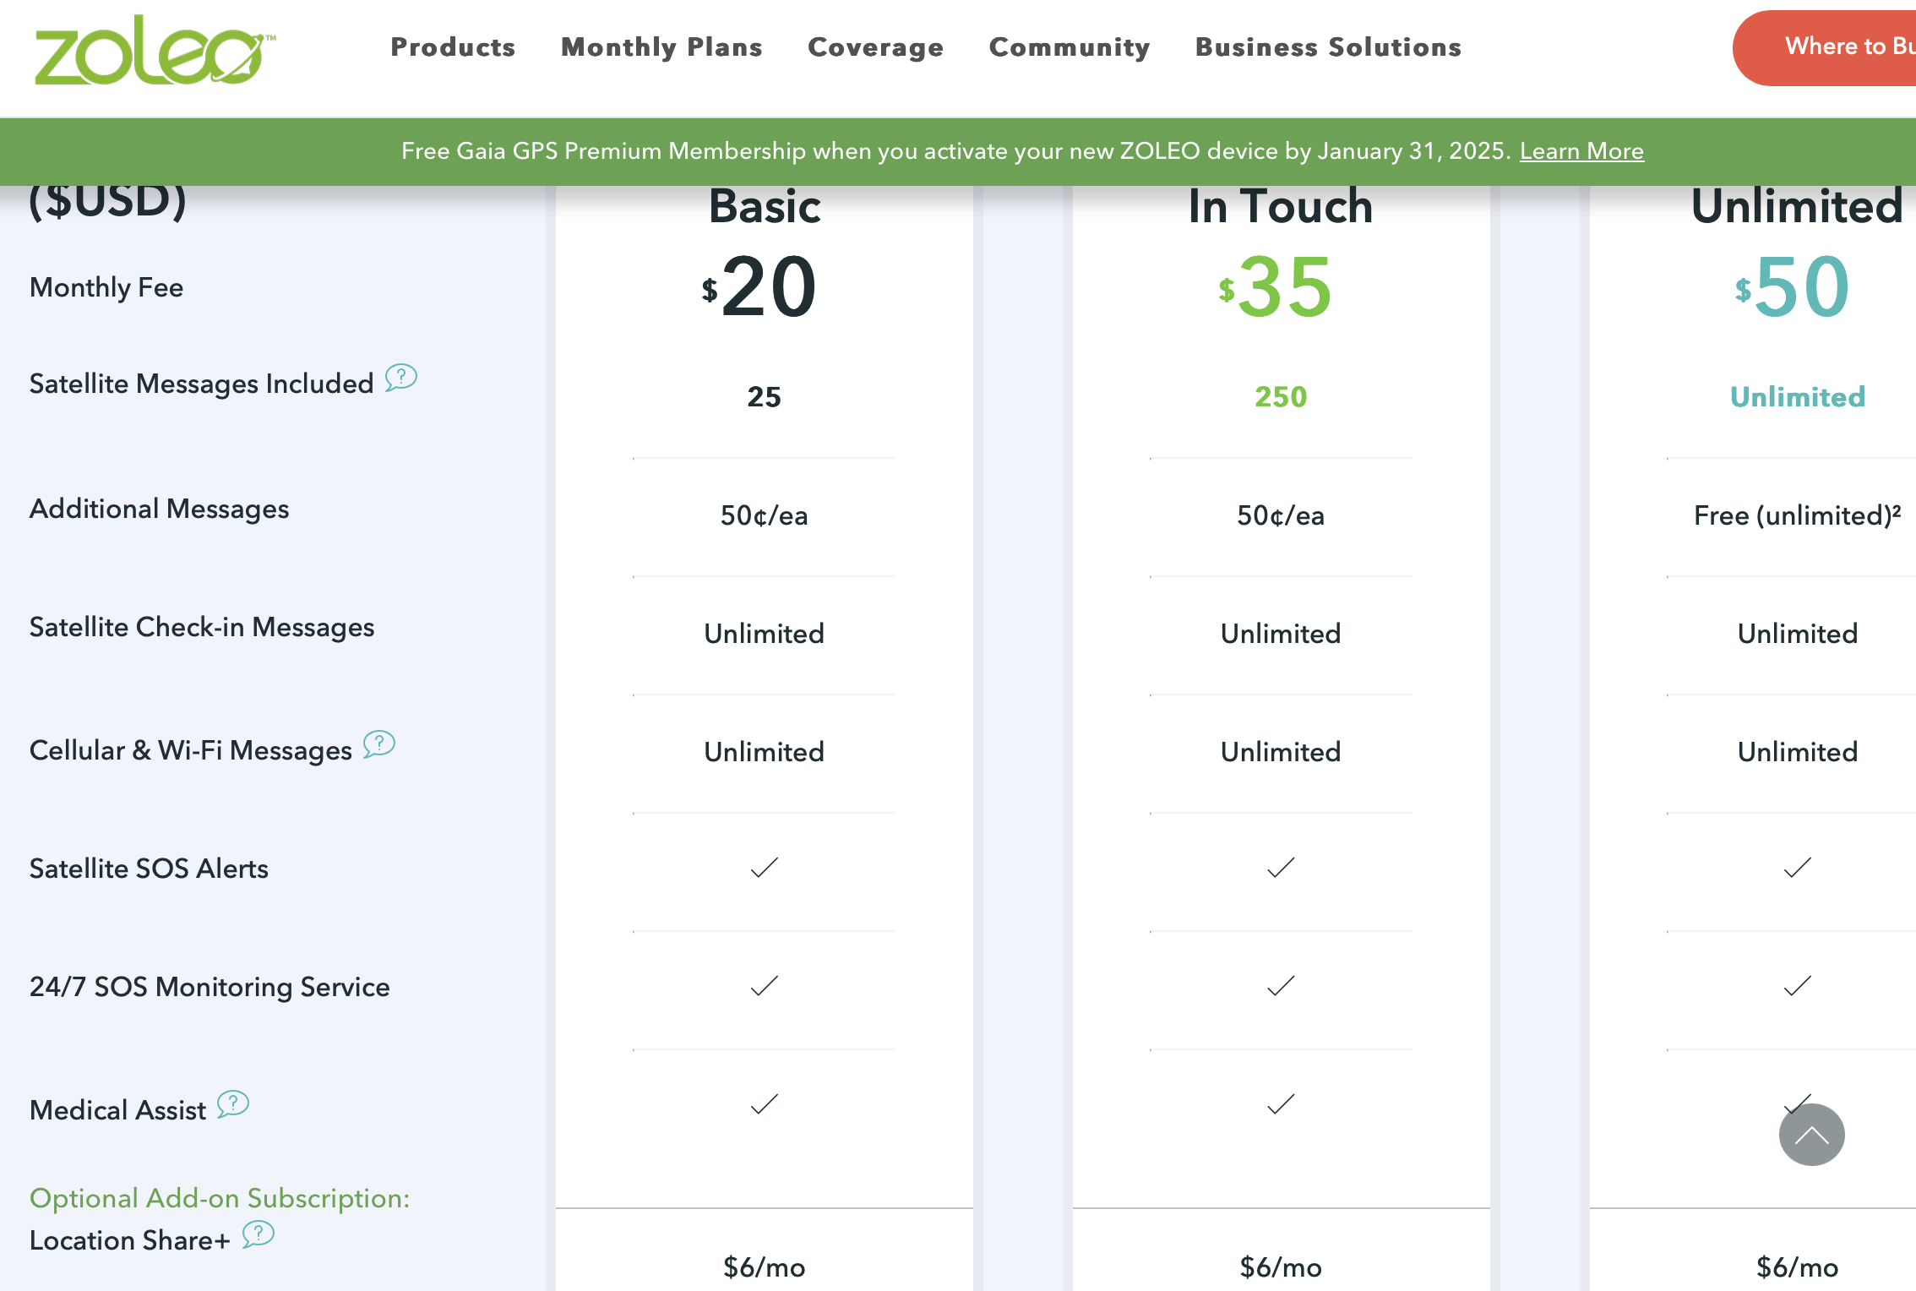
Task: Click the $50 Unlimited monthly fee
Action: [x=1793, y=287]
